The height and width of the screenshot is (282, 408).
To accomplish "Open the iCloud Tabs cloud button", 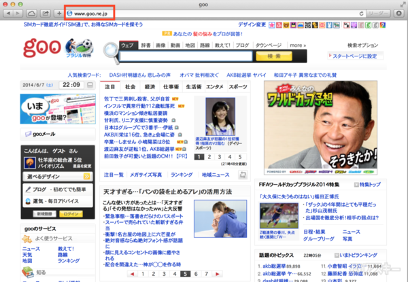I will [x=31, y=14].
